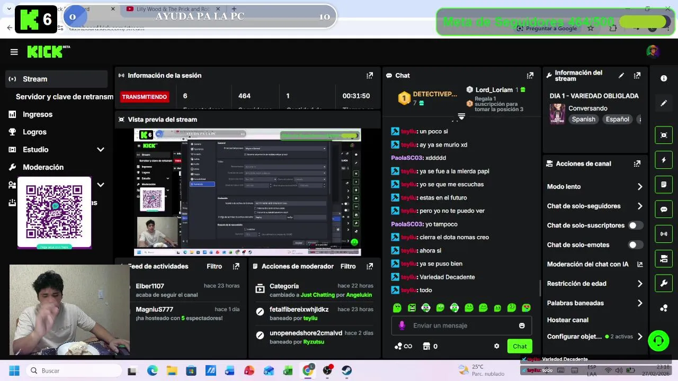Open external link for Moderación del chat con IA
This screenshot has width=678, height=381.
click(x=640, y=264)
